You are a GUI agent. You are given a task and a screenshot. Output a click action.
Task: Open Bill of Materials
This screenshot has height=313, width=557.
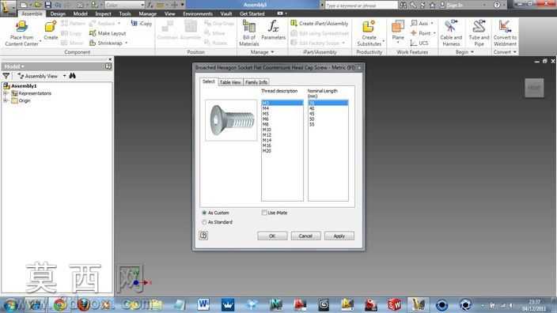[x=248, y=33]
